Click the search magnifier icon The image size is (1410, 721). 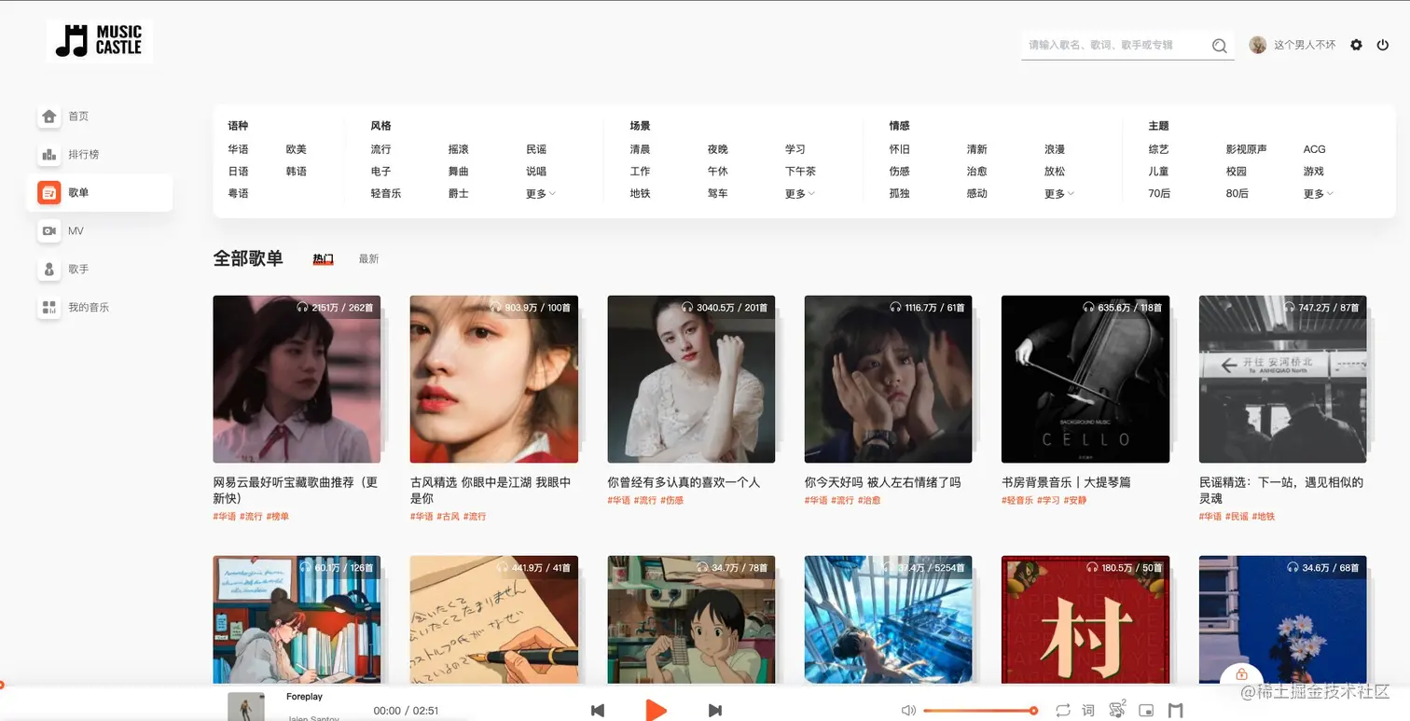click(1219, 46)
